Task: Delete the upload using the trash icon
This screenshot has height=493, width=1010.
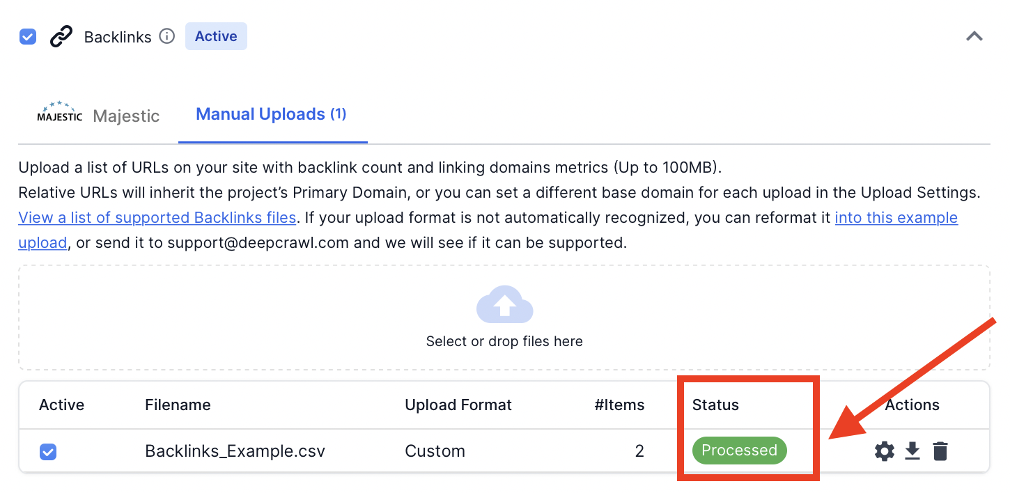Action: (940, 451)
